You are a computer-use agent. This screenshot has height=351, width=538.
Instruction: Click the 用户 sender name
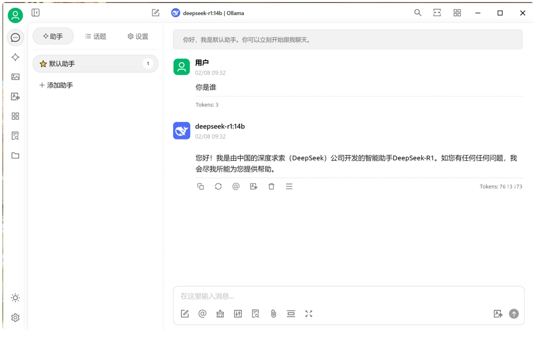202,63
